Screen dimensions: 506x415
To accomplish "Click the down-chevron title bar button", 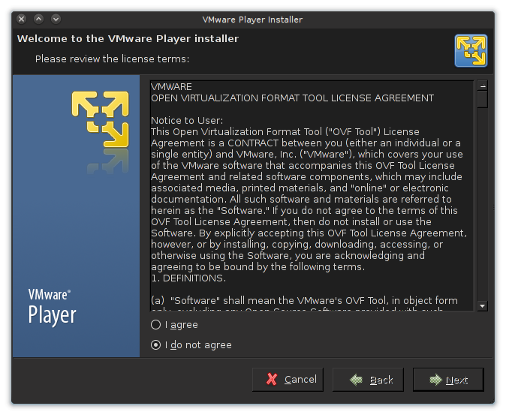I will (x=56, y=19).
